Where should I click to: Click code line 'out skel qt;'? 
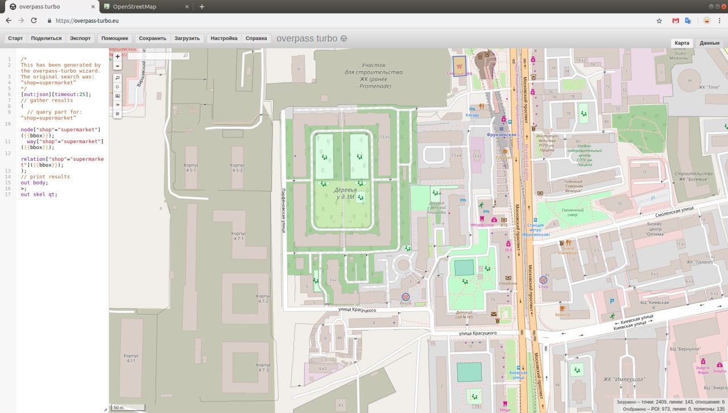(39, 194)
